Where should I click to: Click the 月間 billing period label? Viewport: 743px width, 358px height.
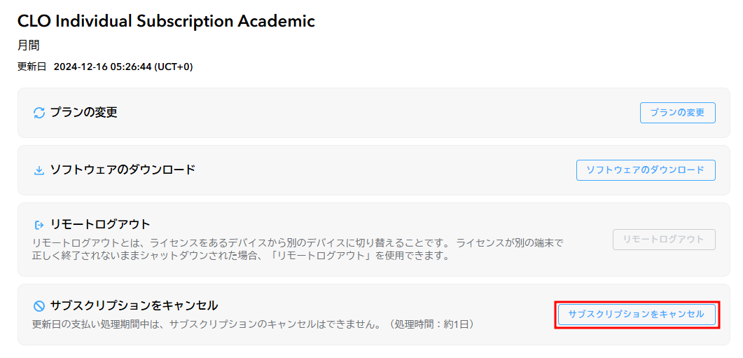point(28,46)
